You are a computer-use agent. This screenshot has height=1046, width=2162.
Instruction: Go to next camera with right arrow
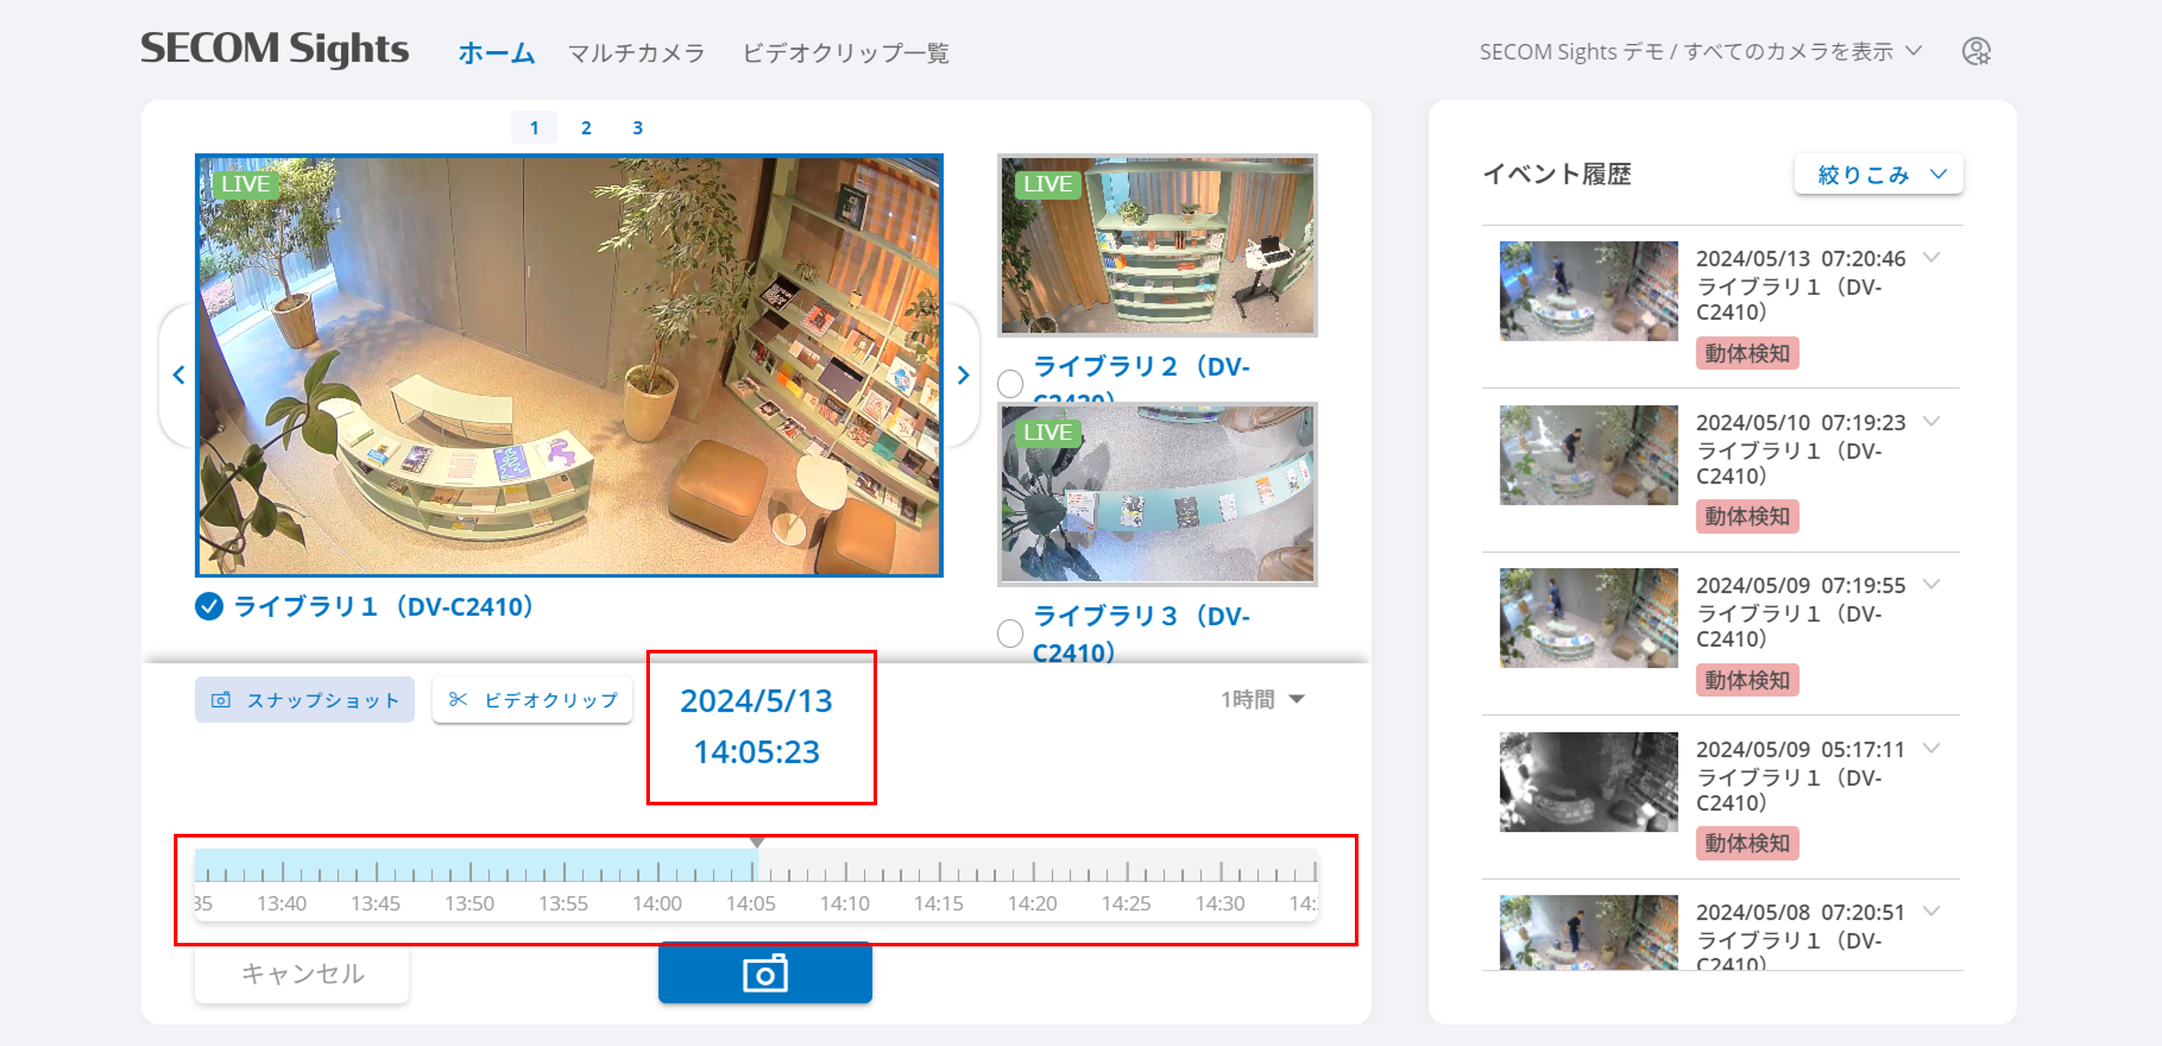tap(963, 375)
